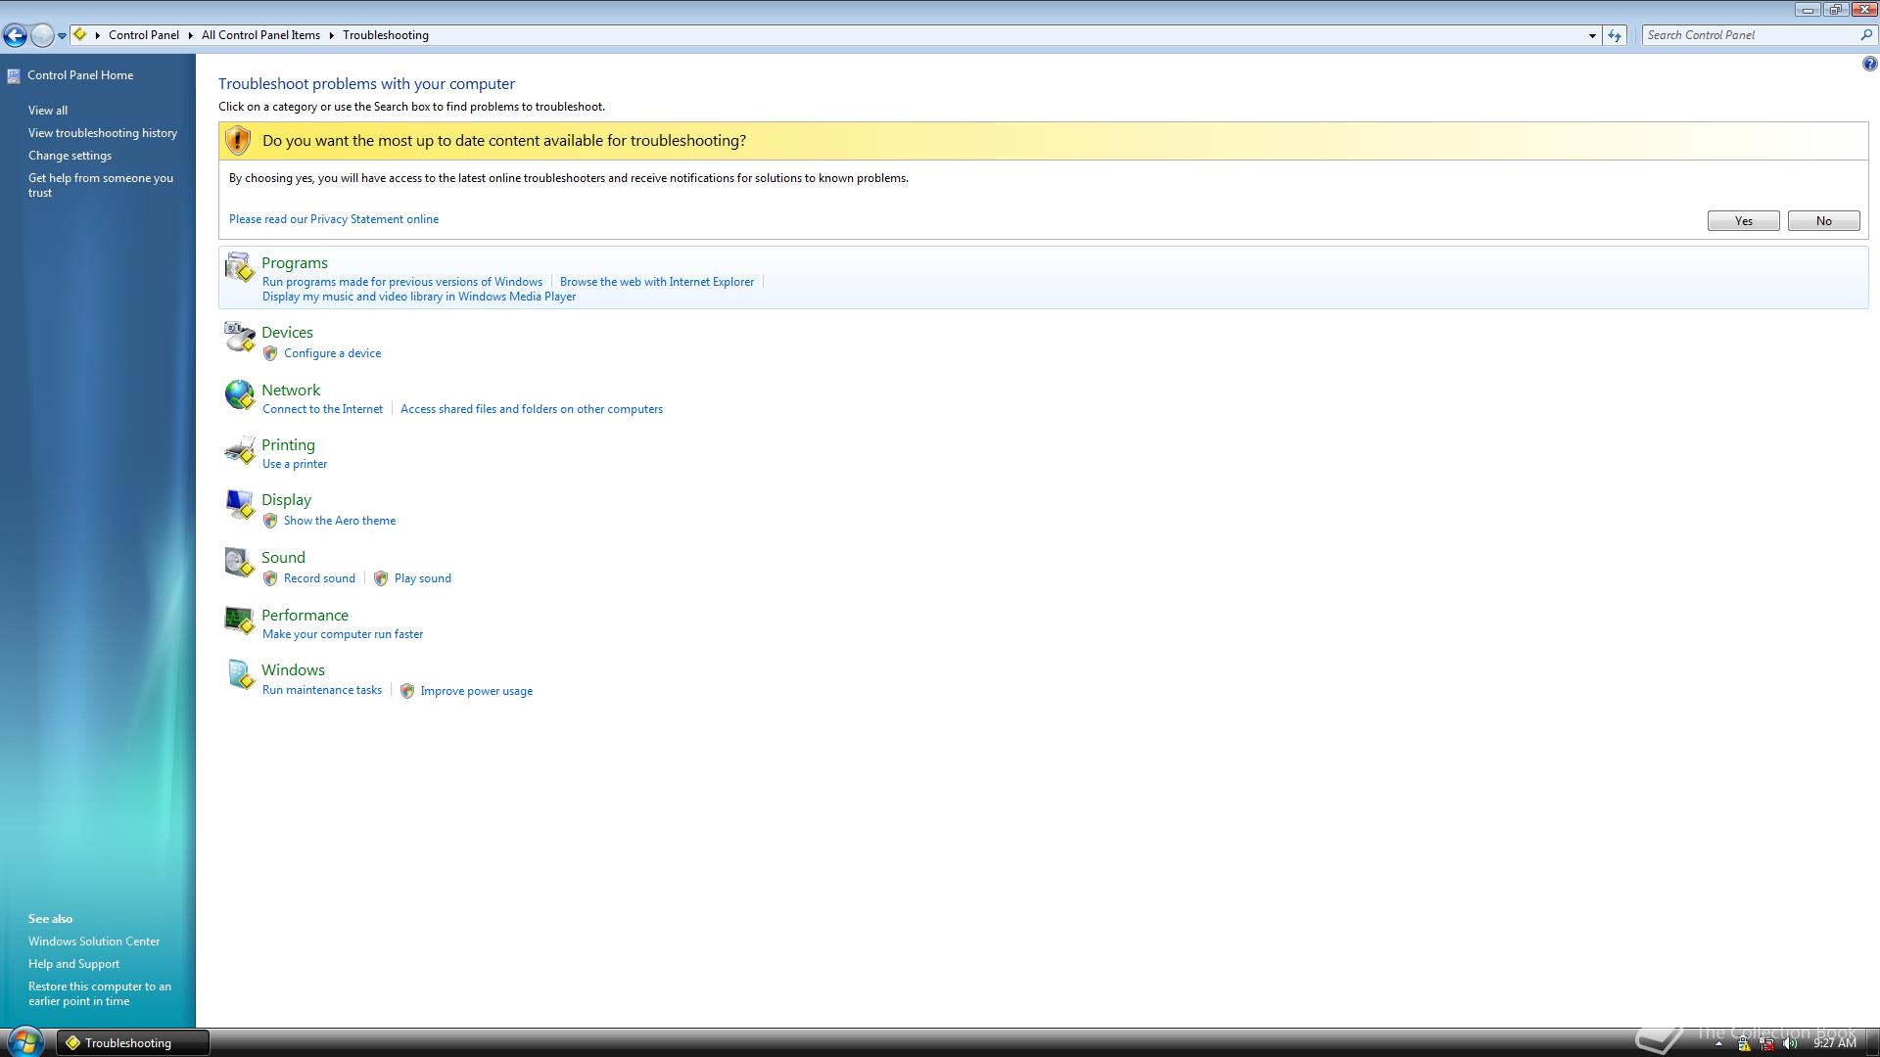
Task: Show hidden tray icons arrow
Action: 1718,1043
